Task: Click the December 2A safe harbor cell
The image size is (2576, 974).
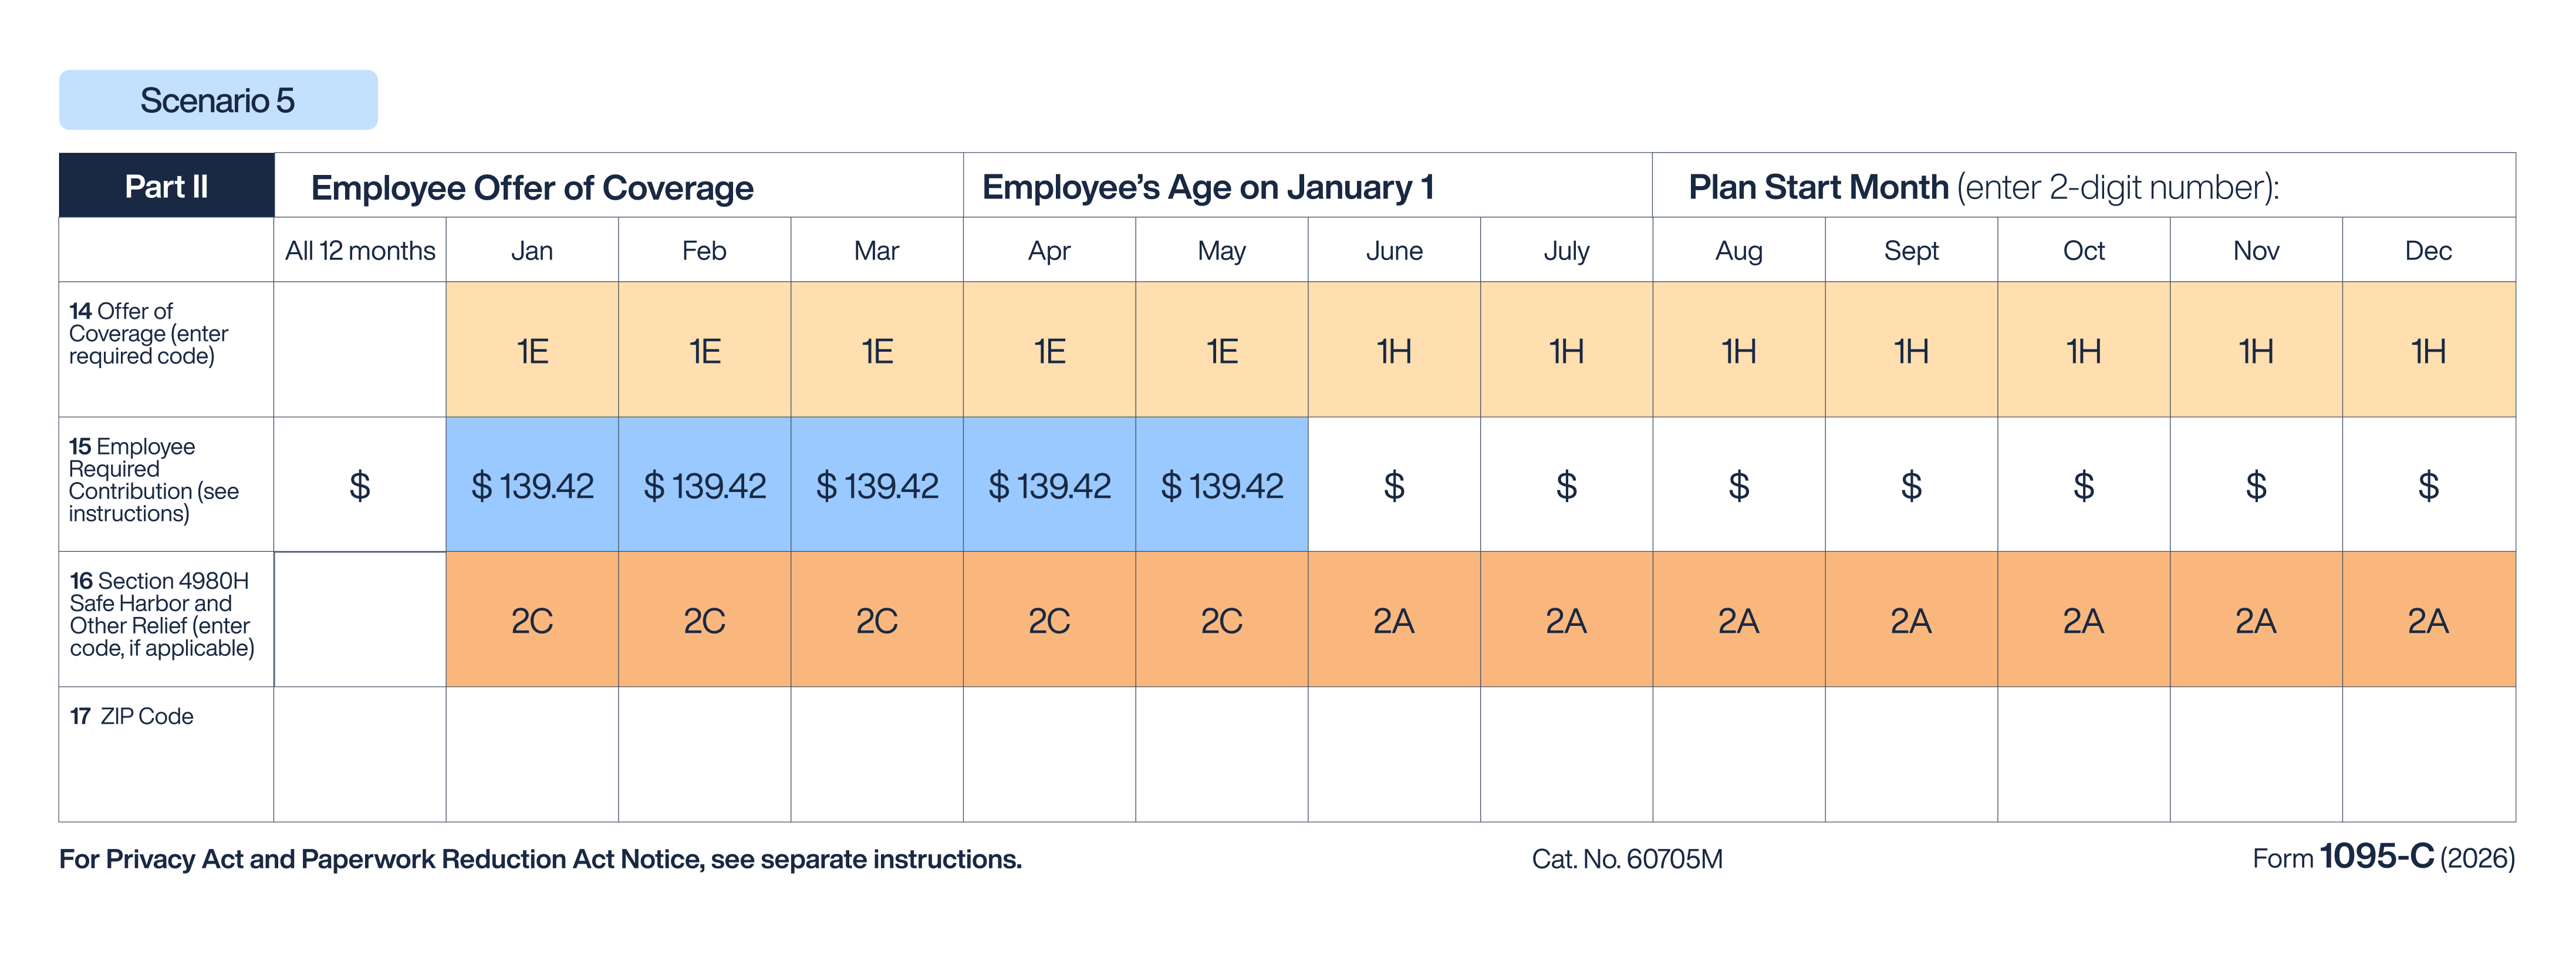Action: pos(2427,620)
